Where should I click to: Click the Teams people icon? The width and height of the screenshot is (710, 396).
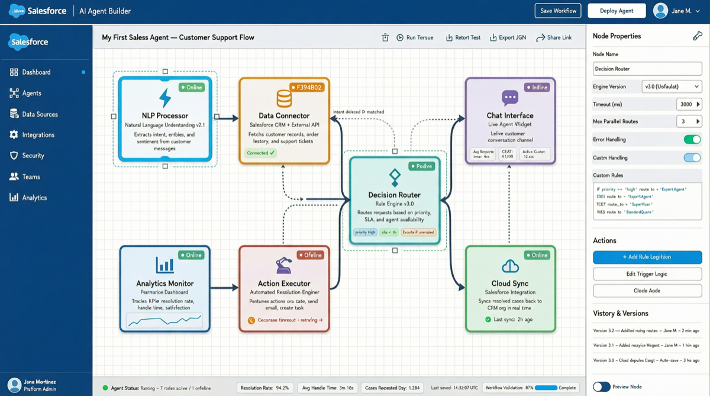14,176
